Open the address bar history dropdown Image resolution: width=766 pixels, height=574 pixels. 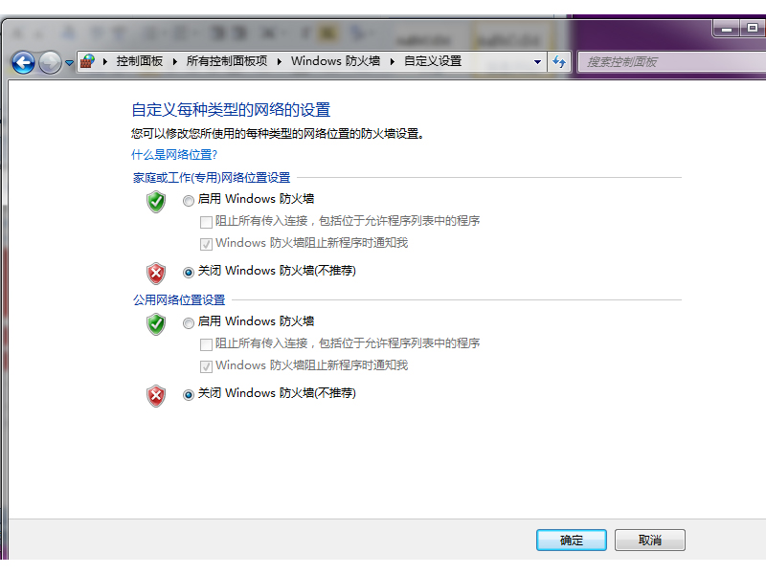pos(537,62)
